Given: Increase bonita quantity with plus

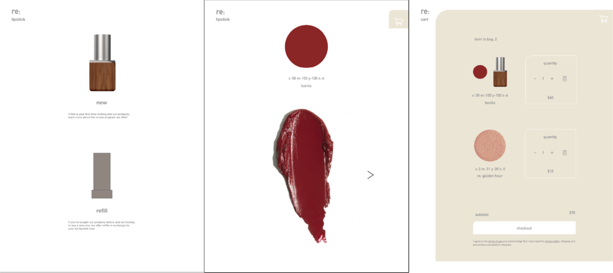Looking at the screenshot, I should [x=552, y=79].
